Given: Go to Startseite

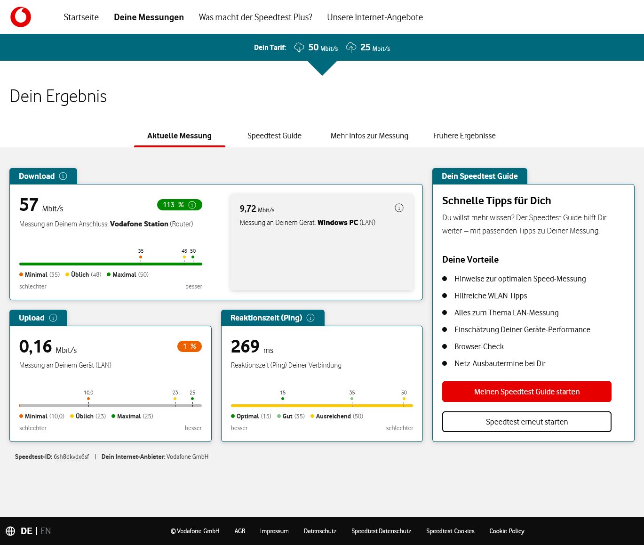Looking at the screenshot, I should 81,17.
